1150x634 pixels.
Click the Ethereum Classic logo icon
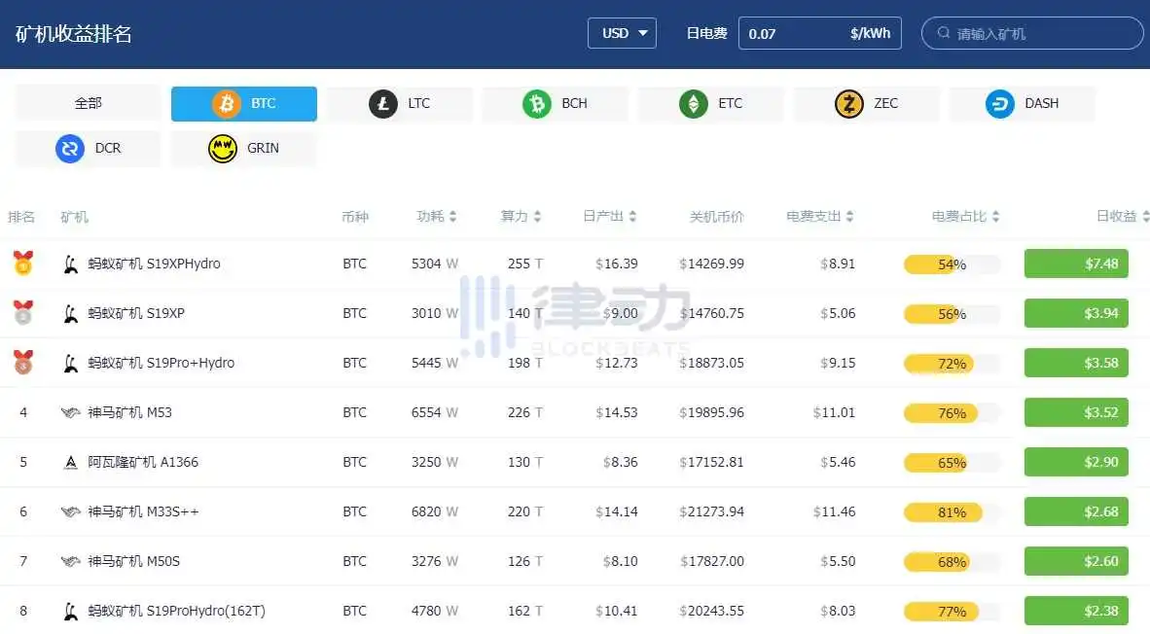(x=693, y=103)
